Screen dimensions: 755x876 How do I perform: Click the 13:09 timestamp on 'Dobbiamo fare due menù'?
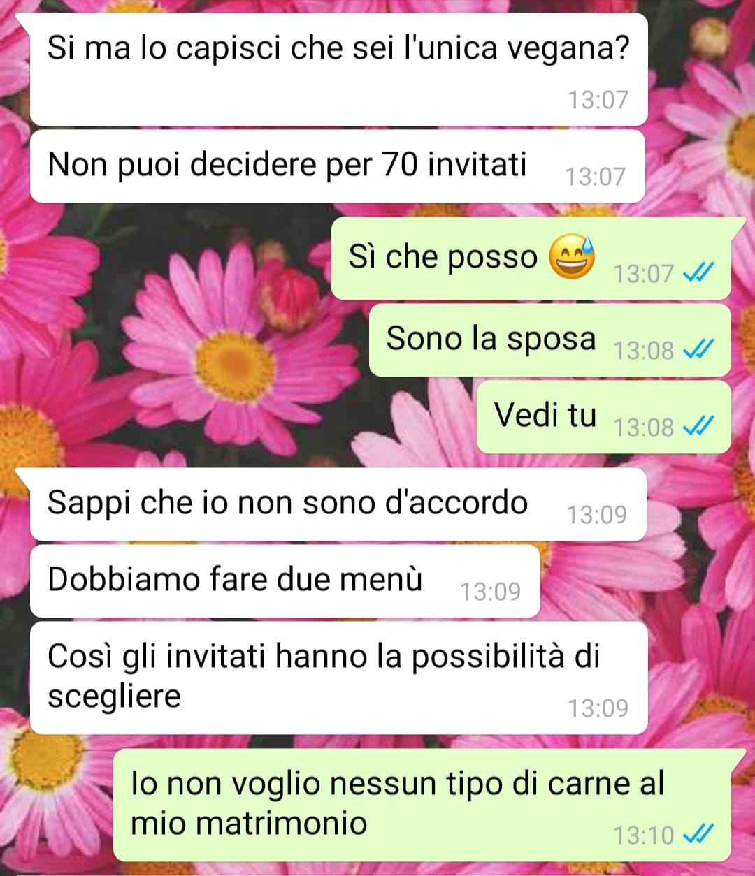pos(490,592)
